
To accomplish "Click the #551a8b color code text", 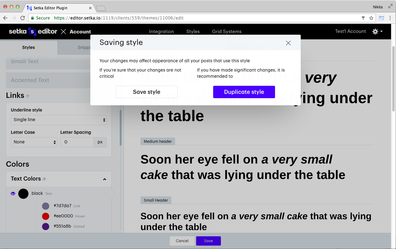I will 62,226.
